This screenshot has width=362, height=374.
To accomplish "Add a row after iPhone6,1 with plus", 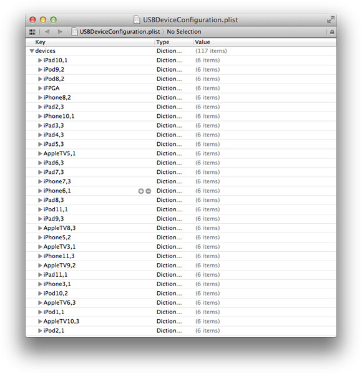I will 141,191.
